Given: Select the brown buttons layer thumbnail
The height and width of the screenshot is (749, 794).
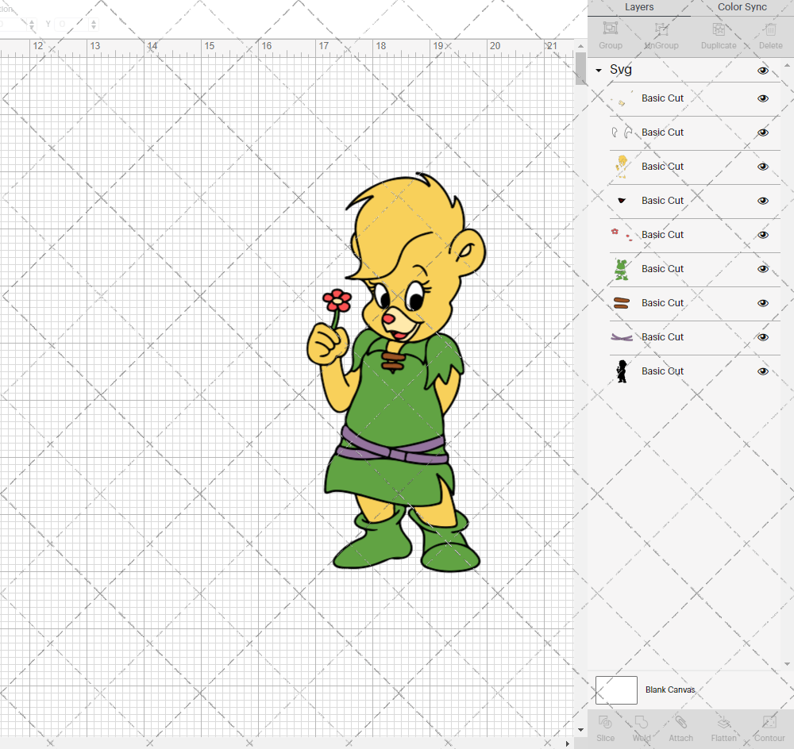Looking at the screenshot, I should click(x=622, y=303).
